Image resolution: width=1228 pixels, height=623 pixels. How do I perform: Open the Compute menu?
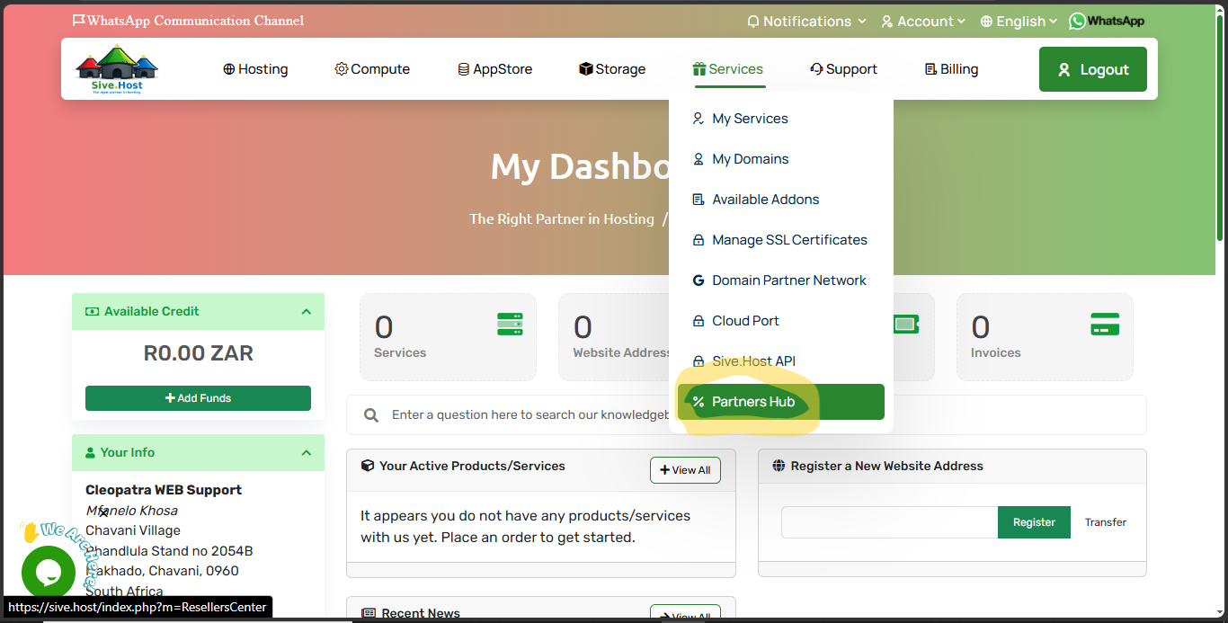(x=372, y=69)
